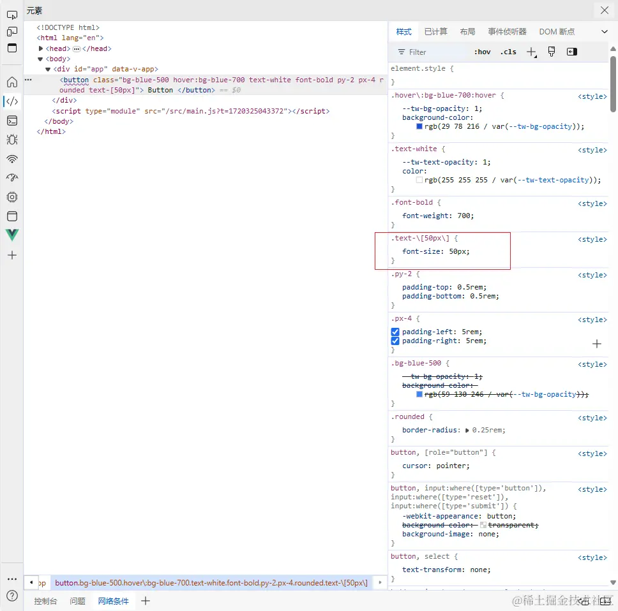Viewport: 618px width, 611px height.
Task: Open <style> source link of .py-2 rule
Action: click(592, 275)
